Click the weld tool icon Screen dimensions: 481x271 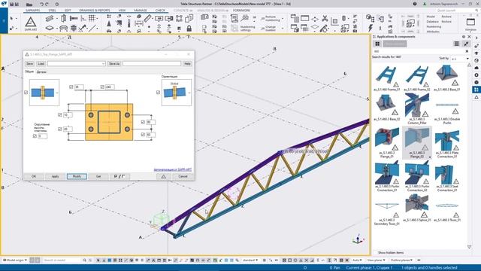[82, 29]
